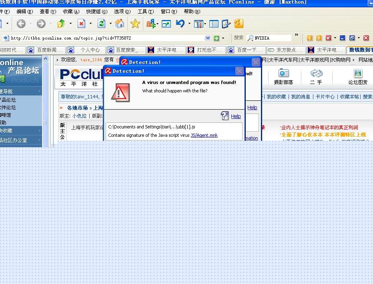Click the 收藏本帖 link
Image resolution: width=373 pixels, height=284 pixels.
coord(349,97)
